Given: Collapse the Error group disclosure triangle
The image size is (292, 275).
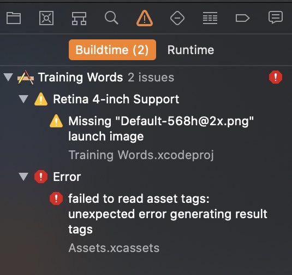Looking at the screenshot, I should pos(23,177).
